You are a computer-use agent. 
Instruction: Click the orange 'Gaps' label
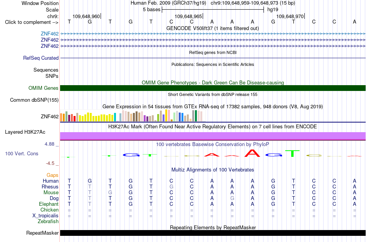point(52,175)
